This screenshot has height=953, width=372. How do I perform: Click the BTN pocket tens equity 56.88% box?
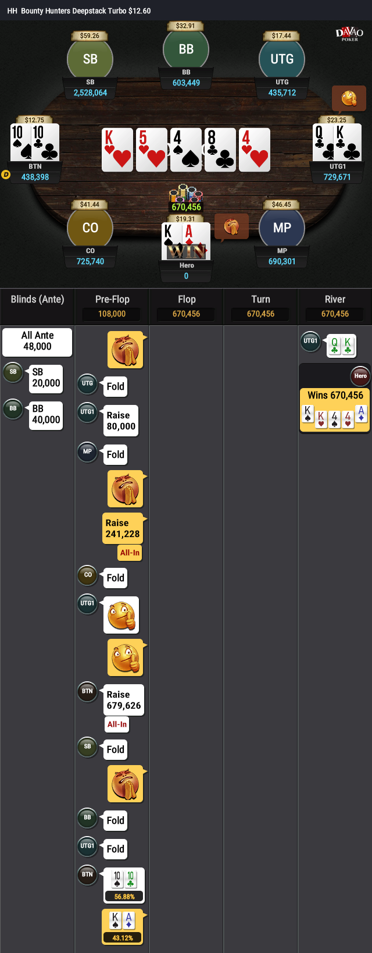pos(124,885)
